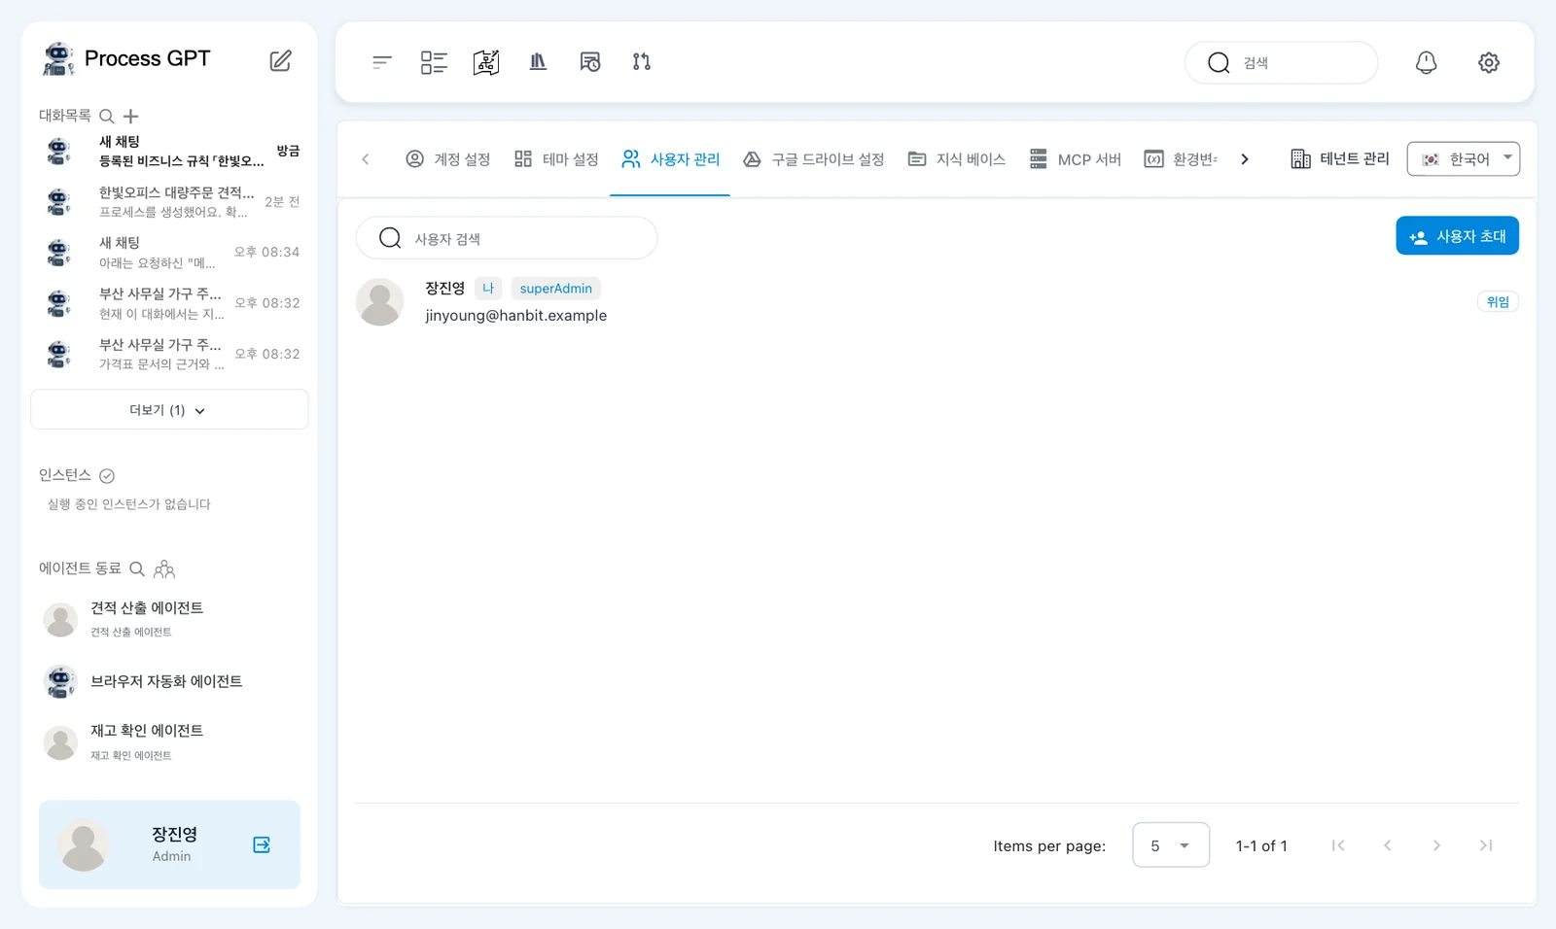Open the MCP 서버 tab
Screen dimensions: 1556x929
[x=1076, y=159]
